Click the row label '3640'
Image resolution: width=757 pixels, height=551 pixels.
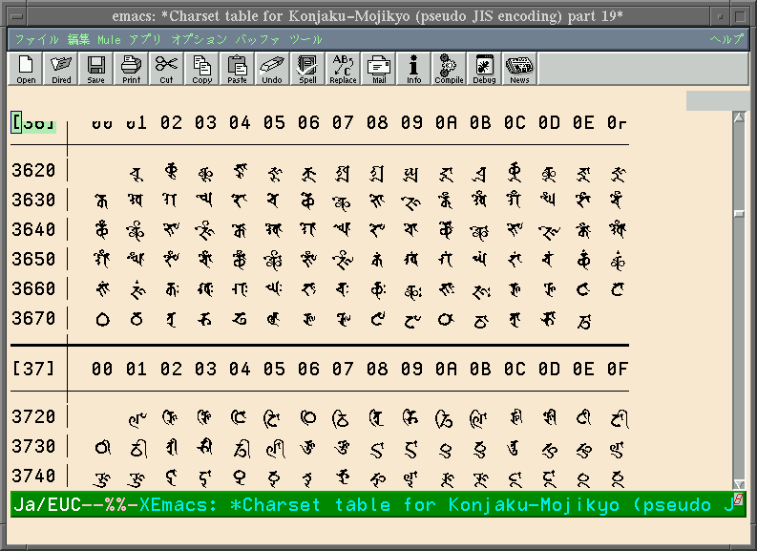click(x=33, y=229)
